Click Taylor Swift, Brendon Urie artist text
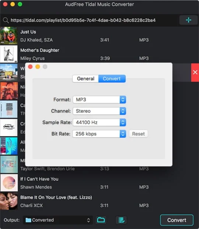Viewport: 199px width, 229px height. [48, 169]
